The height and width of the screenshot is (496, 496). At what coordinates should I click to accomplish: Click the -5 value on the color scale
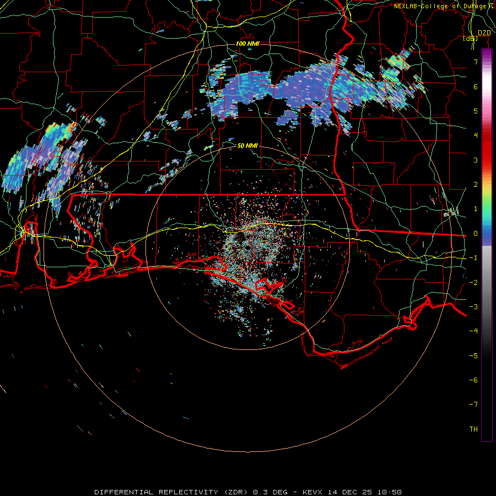point(473,356)
